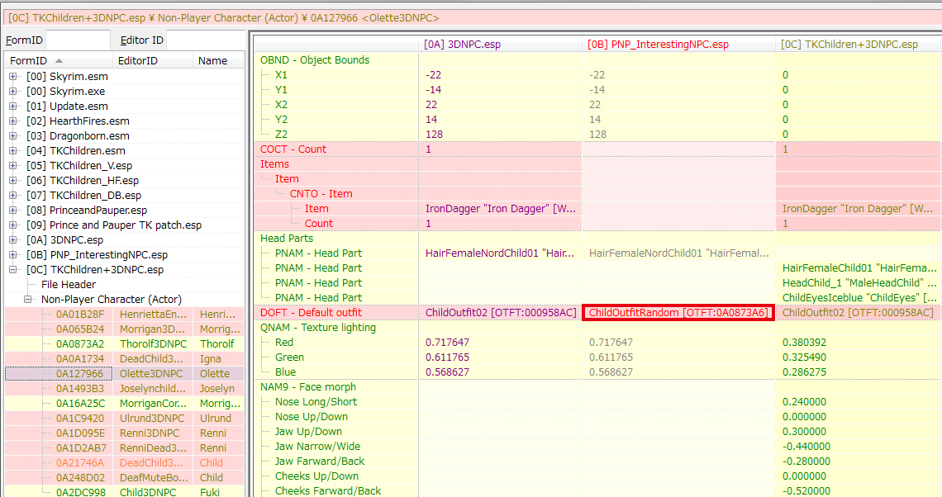
Task: Select record 0A0873A2 Thorolf3DNPC
Action: click(124, 344)
